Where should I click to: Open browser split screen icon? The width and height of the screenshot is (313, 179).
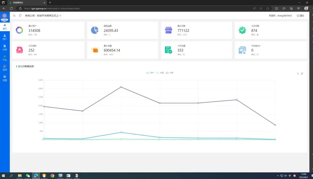click(276, 8)
